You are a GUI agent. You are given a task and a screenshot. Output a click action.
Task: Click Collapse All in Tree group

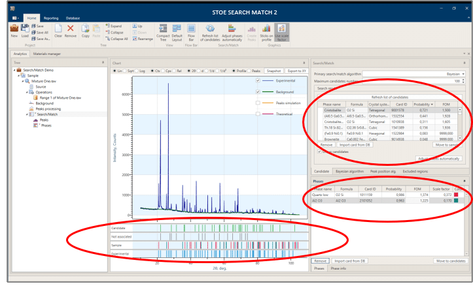tap(116, 39)
